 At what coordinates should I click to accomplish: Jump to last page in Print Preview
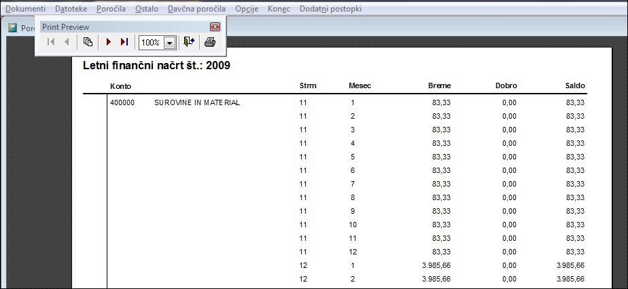(124, 41)
